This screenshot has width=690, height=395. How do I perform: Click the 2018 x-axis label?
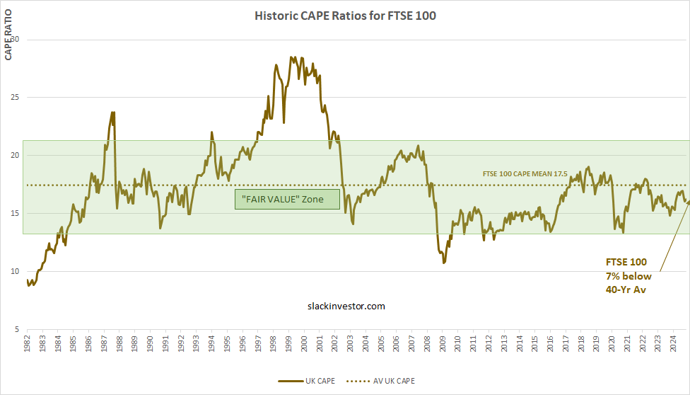coord(581,344)
